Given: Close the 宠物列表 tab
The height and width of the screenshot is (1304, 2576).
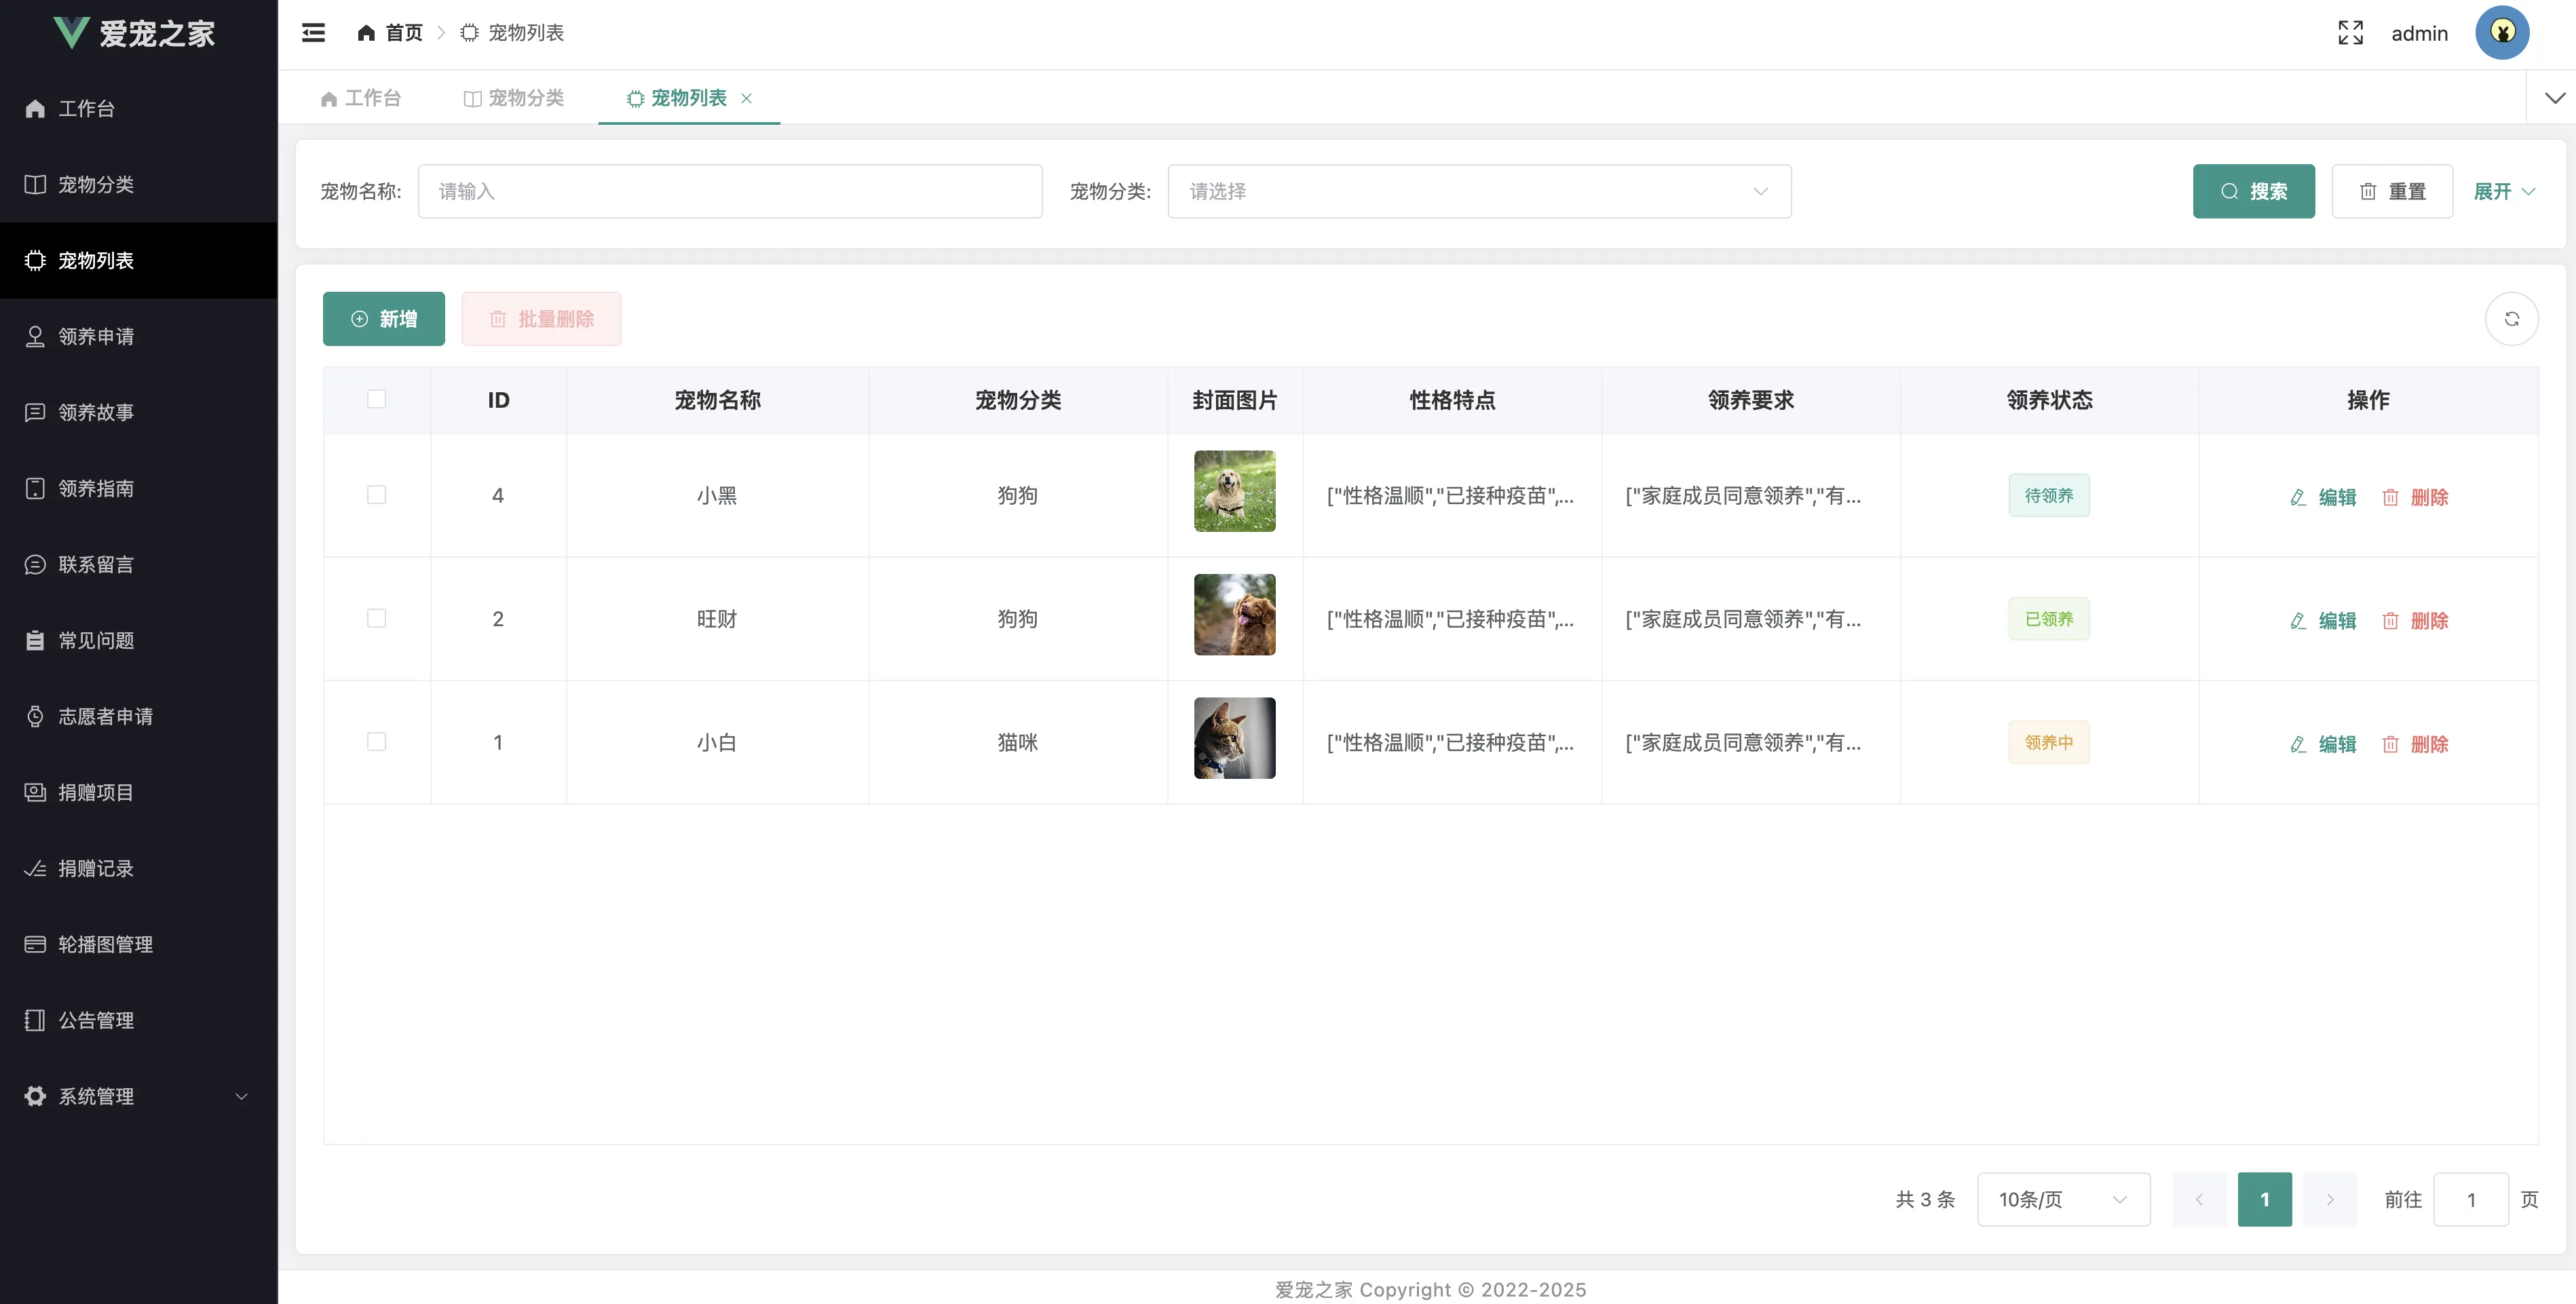Looking at the screenshot, I should [746, 98].
